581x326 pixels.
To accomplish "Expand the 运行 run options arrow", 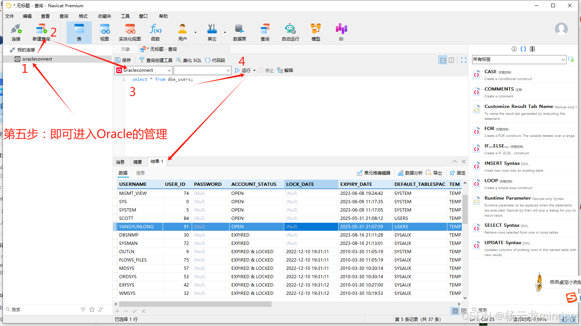I will 254,70.
